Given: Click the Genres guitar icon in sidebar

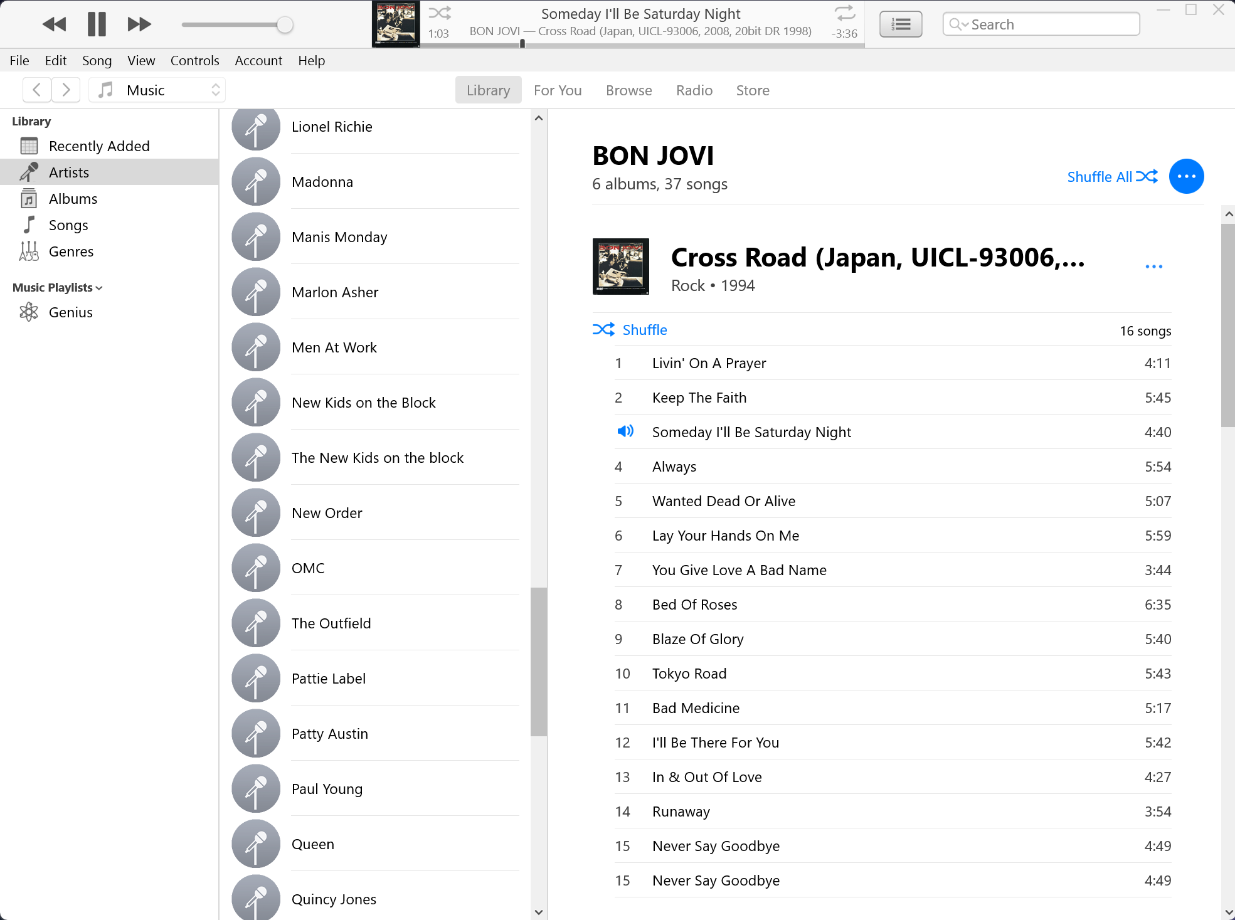Looking at the screenshot, I should coord(29,251).
